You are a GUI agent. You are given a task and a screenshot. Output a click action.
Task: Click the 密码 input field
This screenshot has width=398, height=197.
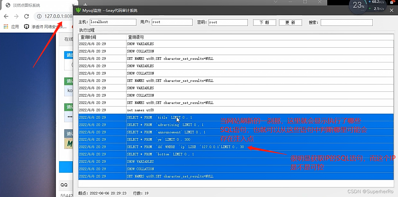point(228,22)
